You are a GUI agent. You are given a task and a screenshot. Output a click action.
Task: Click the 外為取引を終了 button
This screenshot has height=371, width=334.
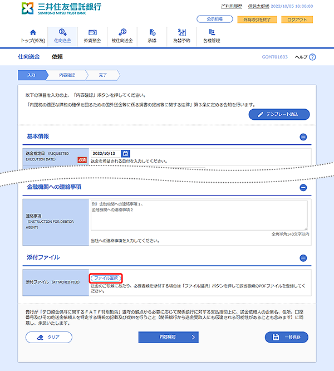[257, 19]
